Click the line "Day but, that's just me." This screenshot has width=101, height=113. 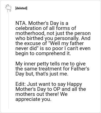(x=42, y=74)
